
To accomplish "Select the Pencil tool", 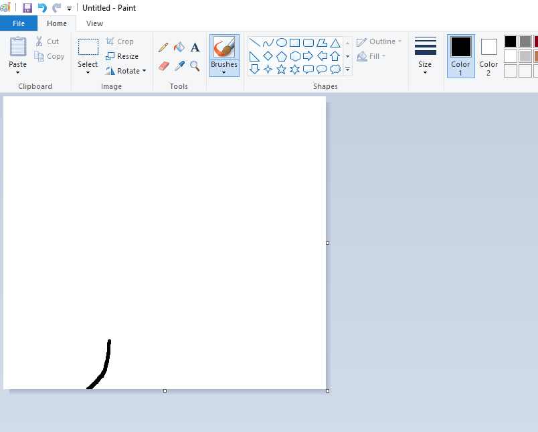I will pyautogui.click(x=163, y=47).
